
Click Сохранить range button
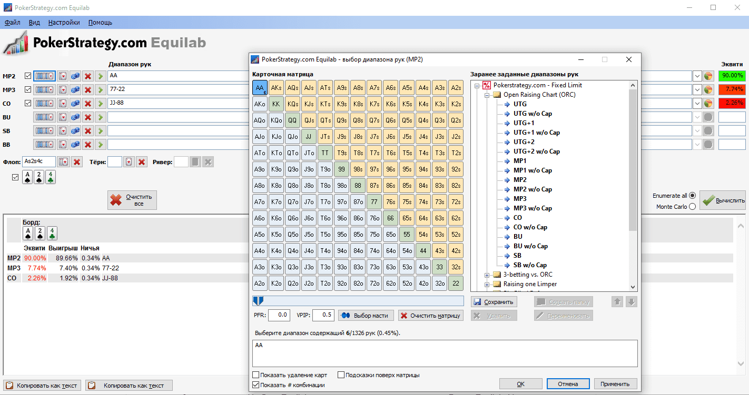(494, 302)
